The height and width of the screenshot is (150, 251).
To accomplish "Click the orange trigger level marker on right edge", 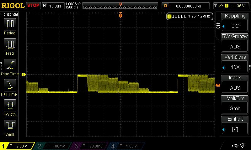I will (217, 85).
